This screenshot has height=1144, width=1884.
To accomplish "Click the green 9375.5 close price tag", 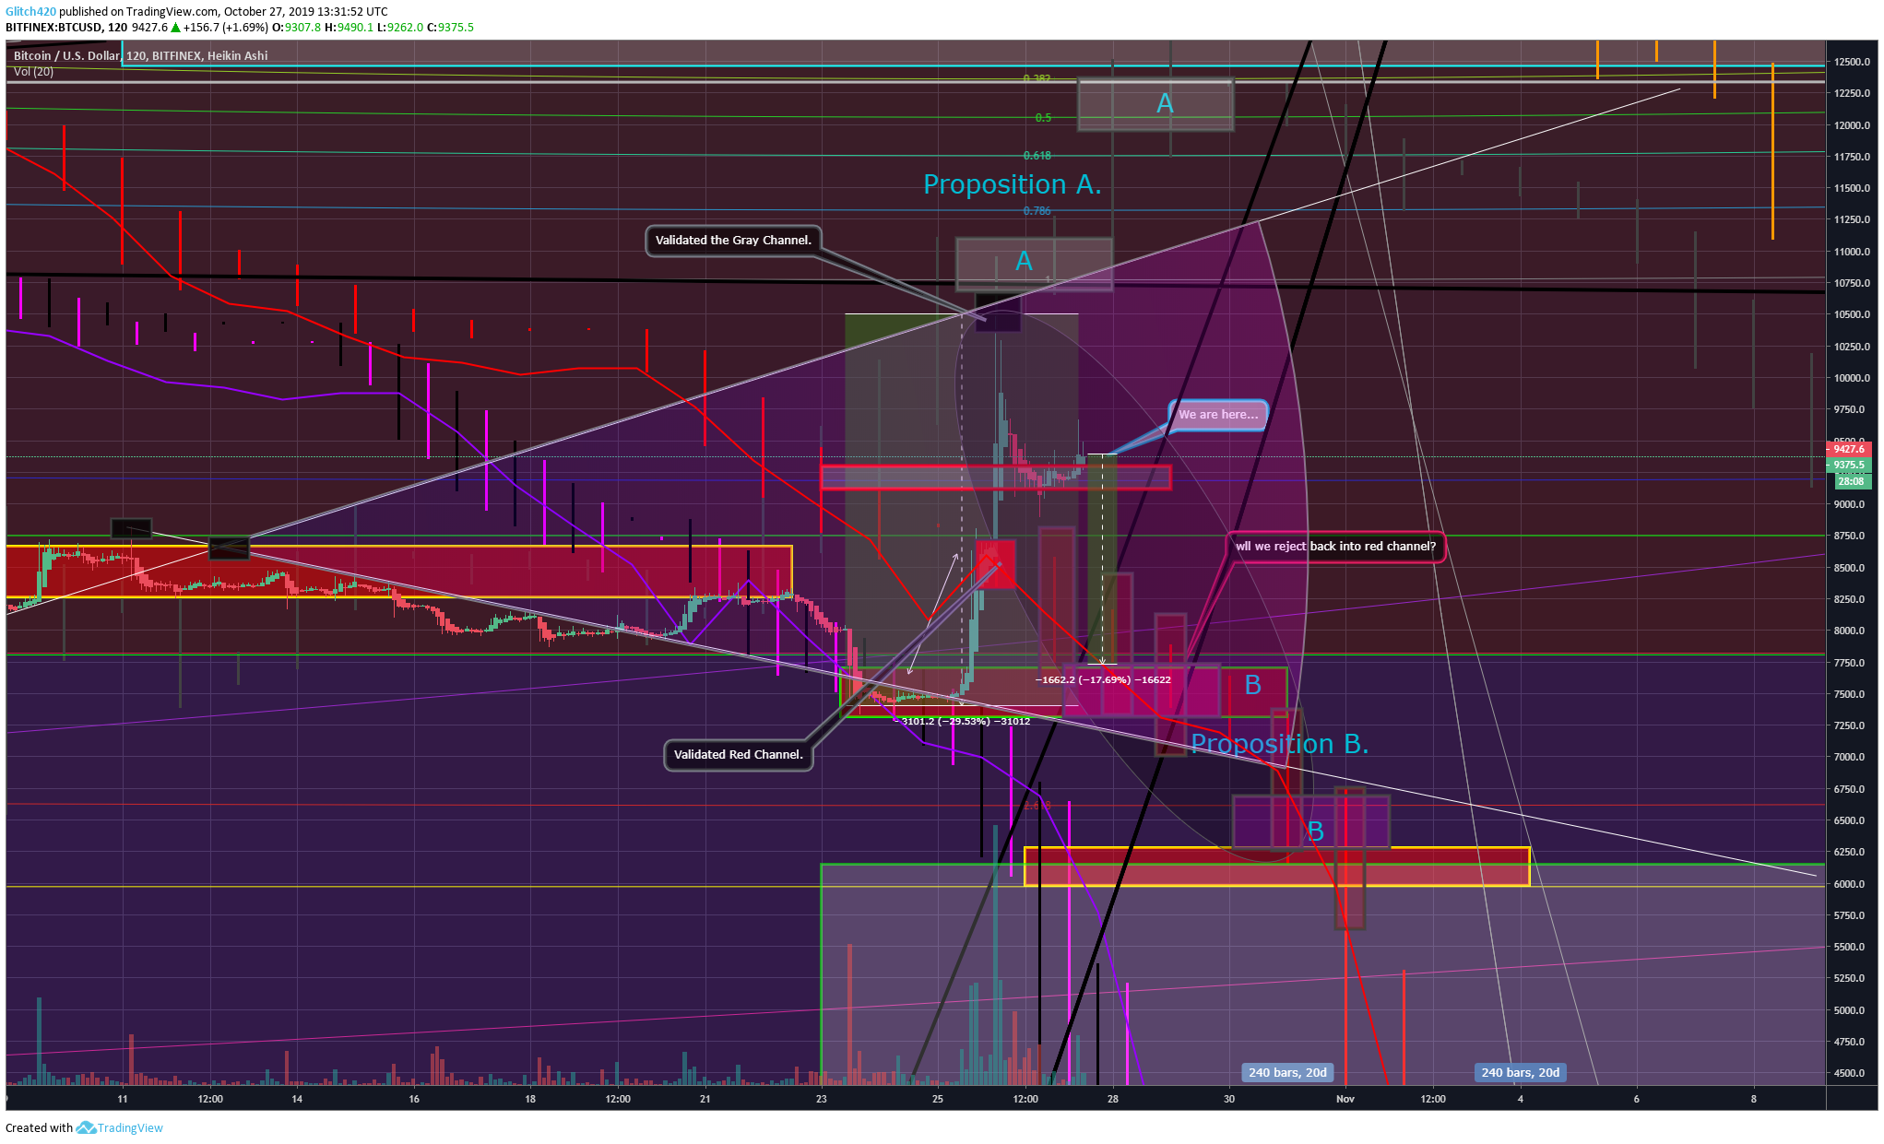I will click(1849, 466).
